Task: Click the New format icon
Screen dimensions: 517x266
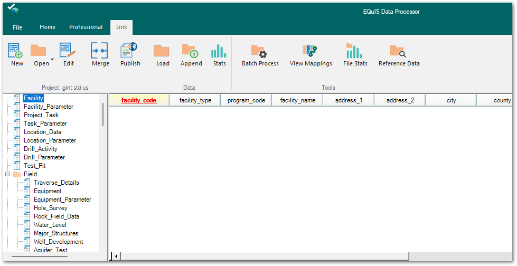Action: (16, 51)
